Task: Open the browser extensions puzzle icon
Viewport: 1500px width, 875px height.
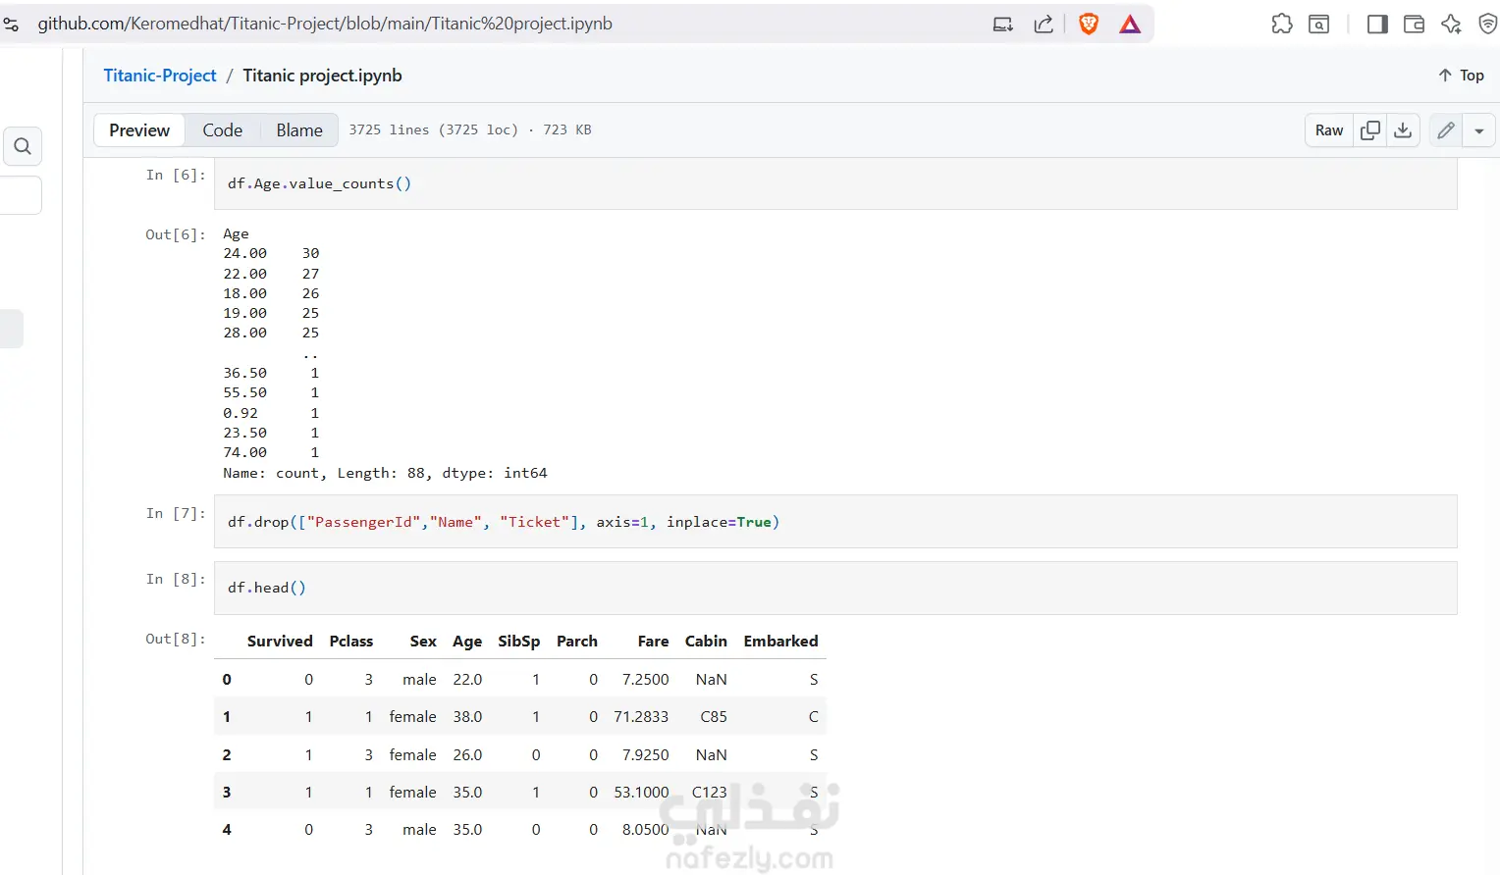Action: pyautogui.click(x=1282, y=25)
